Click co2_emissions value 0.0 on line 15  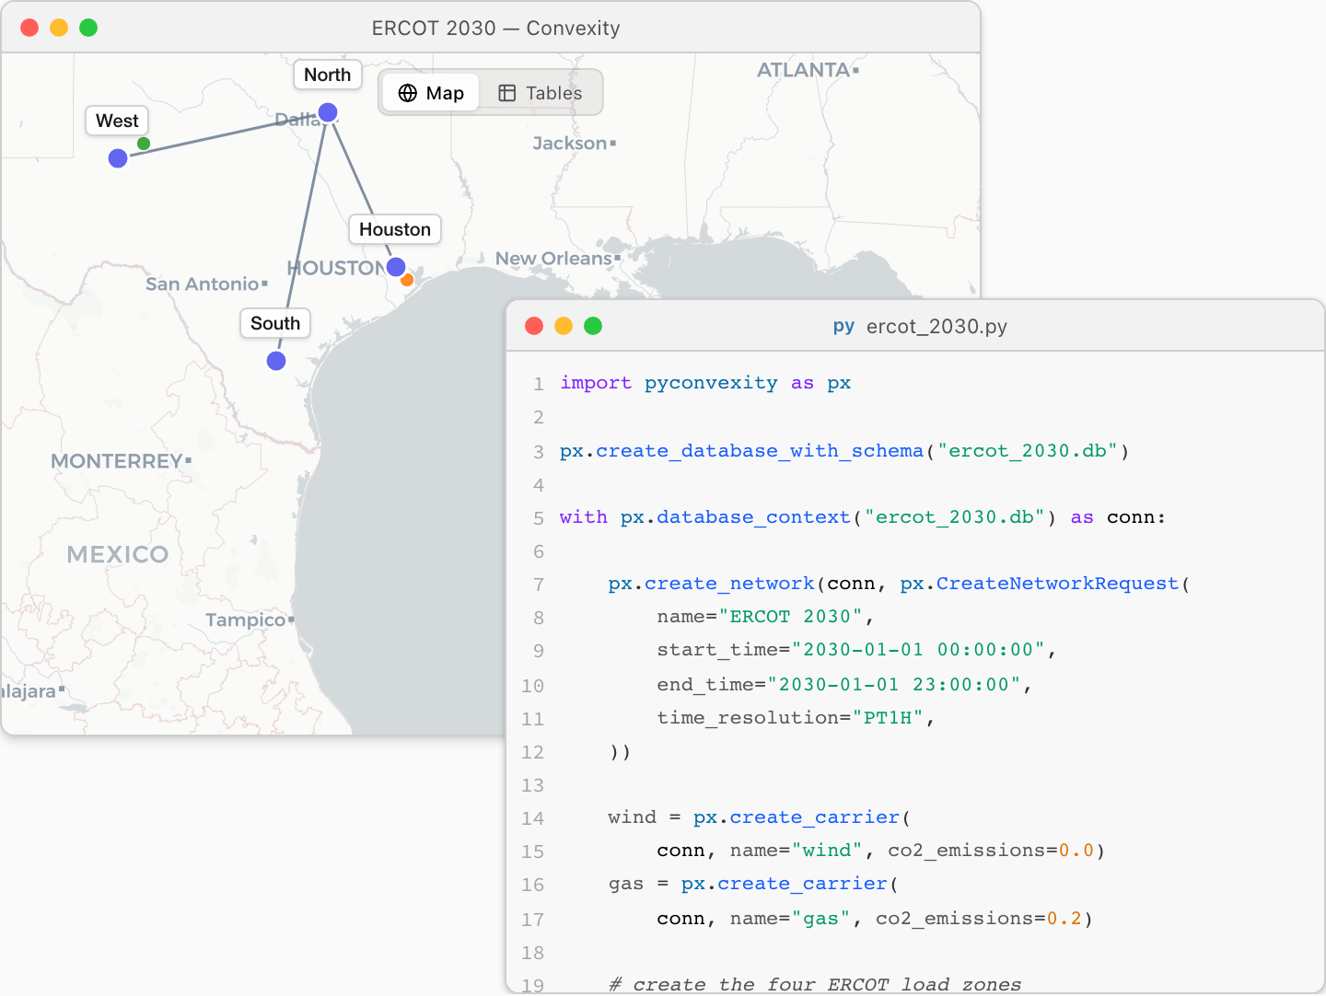pyautogui.click(x=1076, y=851)
